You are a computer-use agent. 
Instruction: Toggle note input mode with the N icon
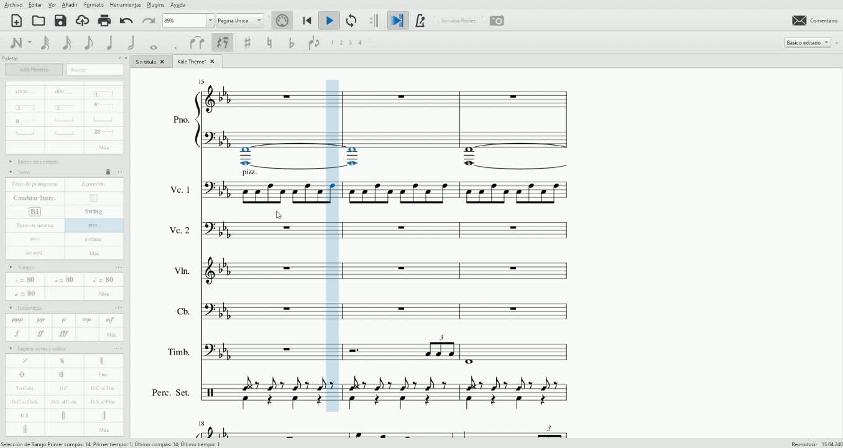16,42
